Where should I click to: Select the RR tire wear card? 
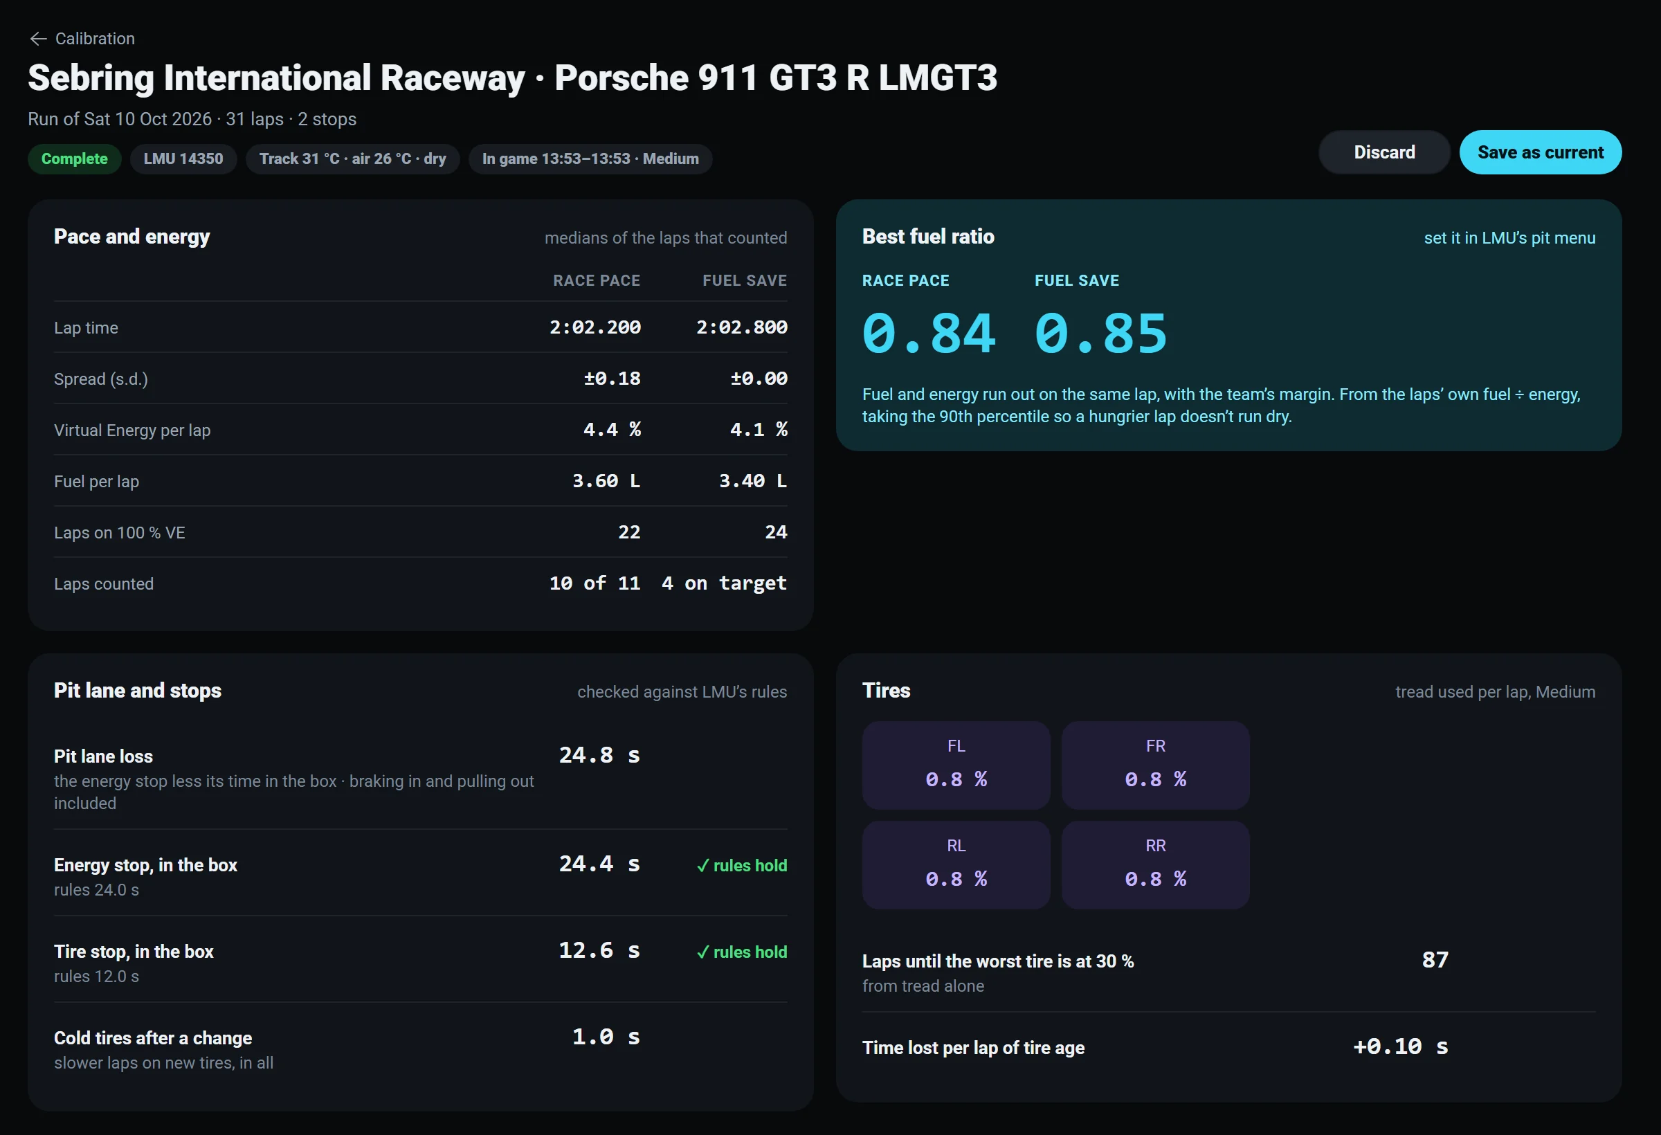coord(1155,865)
